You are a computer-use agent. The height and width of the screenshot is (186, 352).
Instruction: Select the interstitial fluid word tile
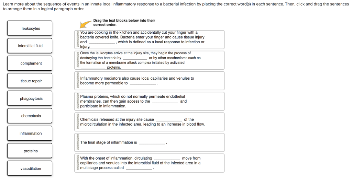click(30, 46)
